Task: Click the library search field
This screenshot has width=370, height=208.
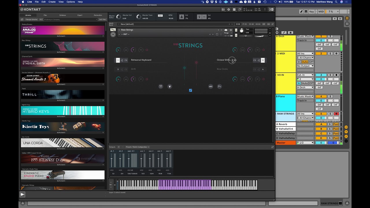Action: coord(71,19)
